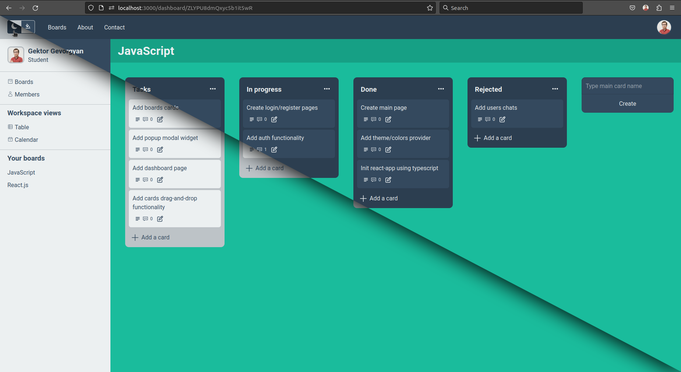
Task: Click the description icon on "Create main page" card
Action: [x=365, y=119]
